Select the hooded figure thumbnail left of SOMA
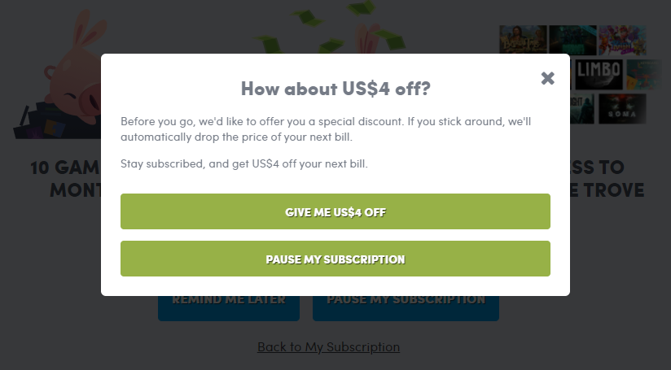 (582, 109)
